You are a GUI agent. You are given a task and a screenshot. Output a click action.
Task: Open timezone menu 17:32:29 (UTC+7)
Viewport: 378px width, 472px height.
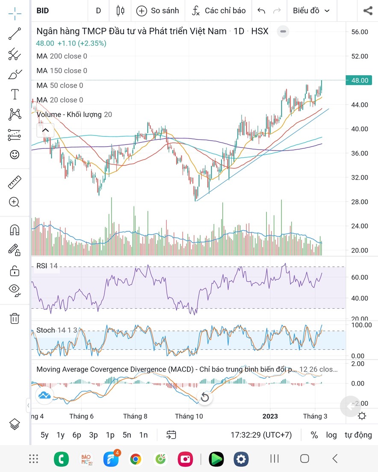coord(261,435)
